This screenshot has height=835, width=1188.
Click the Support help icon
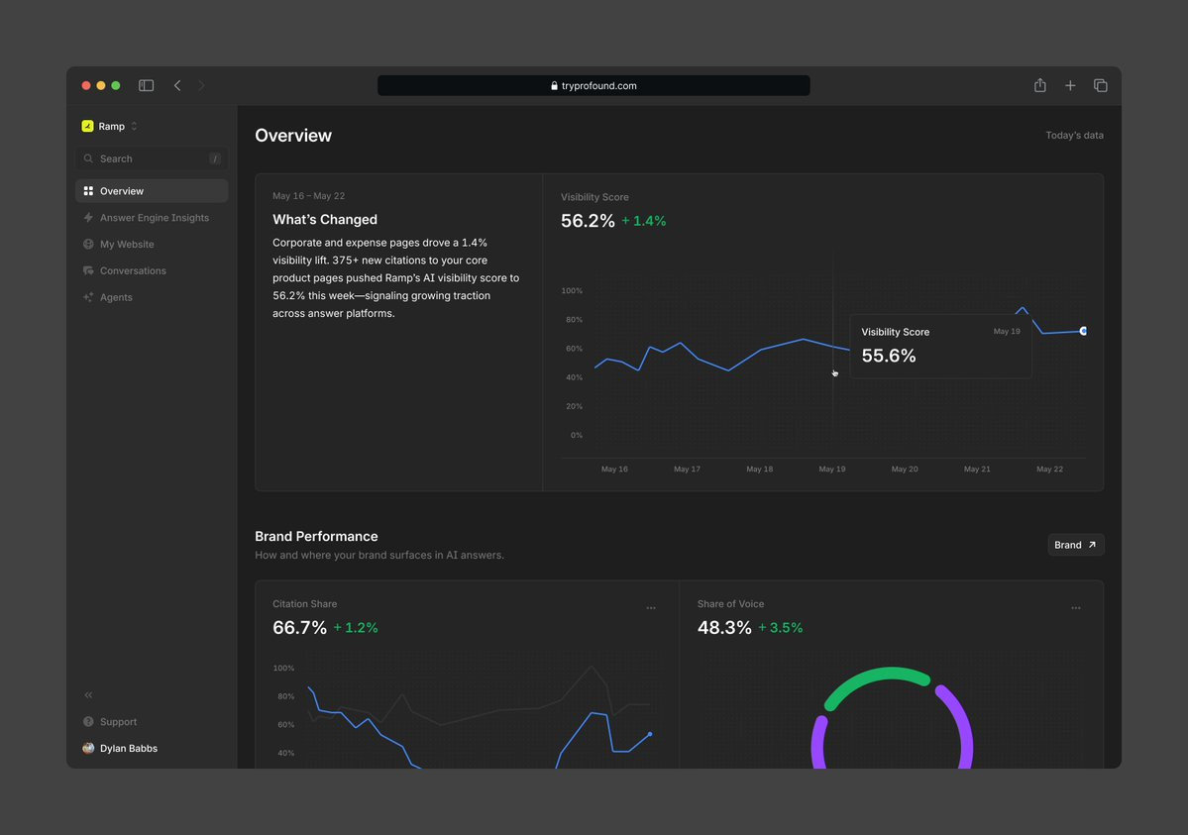point(88,722)
